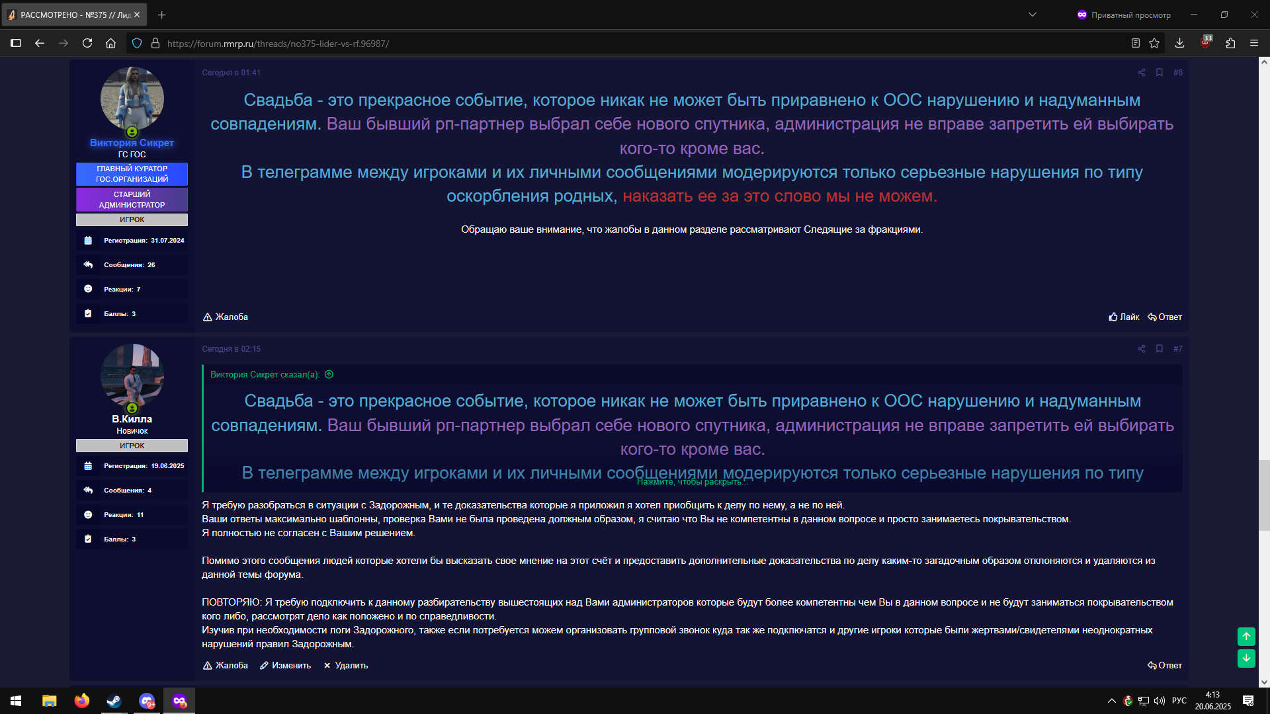
Task: Toggle reader view in address bar
Action: 1135,44
